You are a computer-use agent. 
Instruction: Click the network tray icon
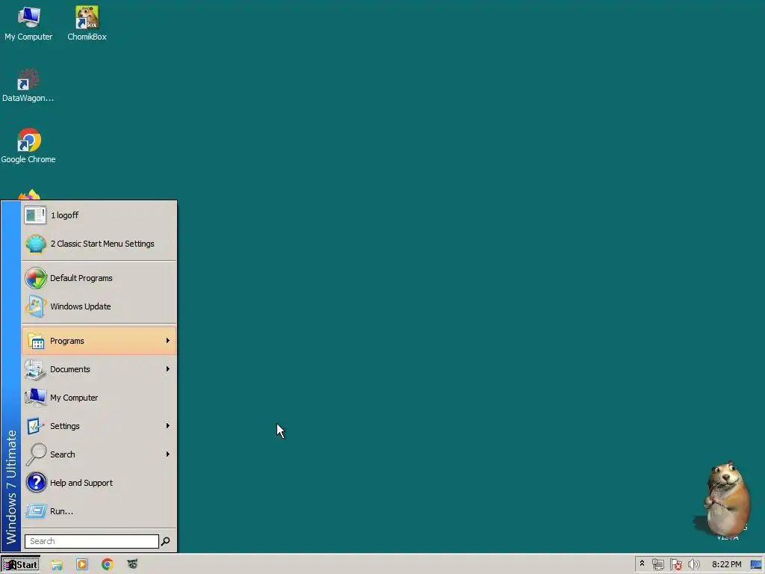point(657,565)
